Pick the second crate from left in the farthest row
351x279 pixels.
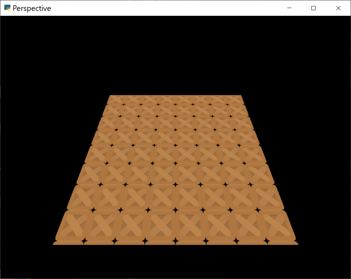click(133, 100)
